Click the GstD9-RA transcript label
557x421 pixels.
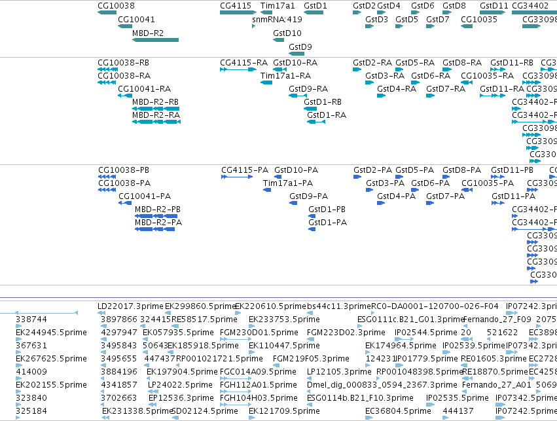[308, 89]
